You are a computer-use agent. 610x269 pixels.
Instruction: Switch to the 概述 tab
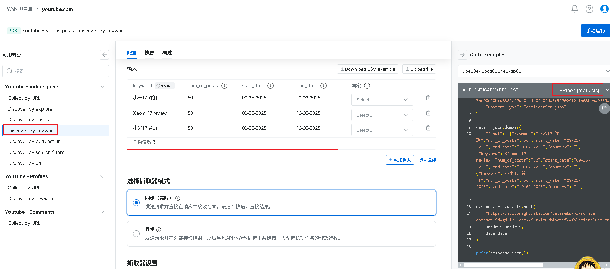point(167,53)
